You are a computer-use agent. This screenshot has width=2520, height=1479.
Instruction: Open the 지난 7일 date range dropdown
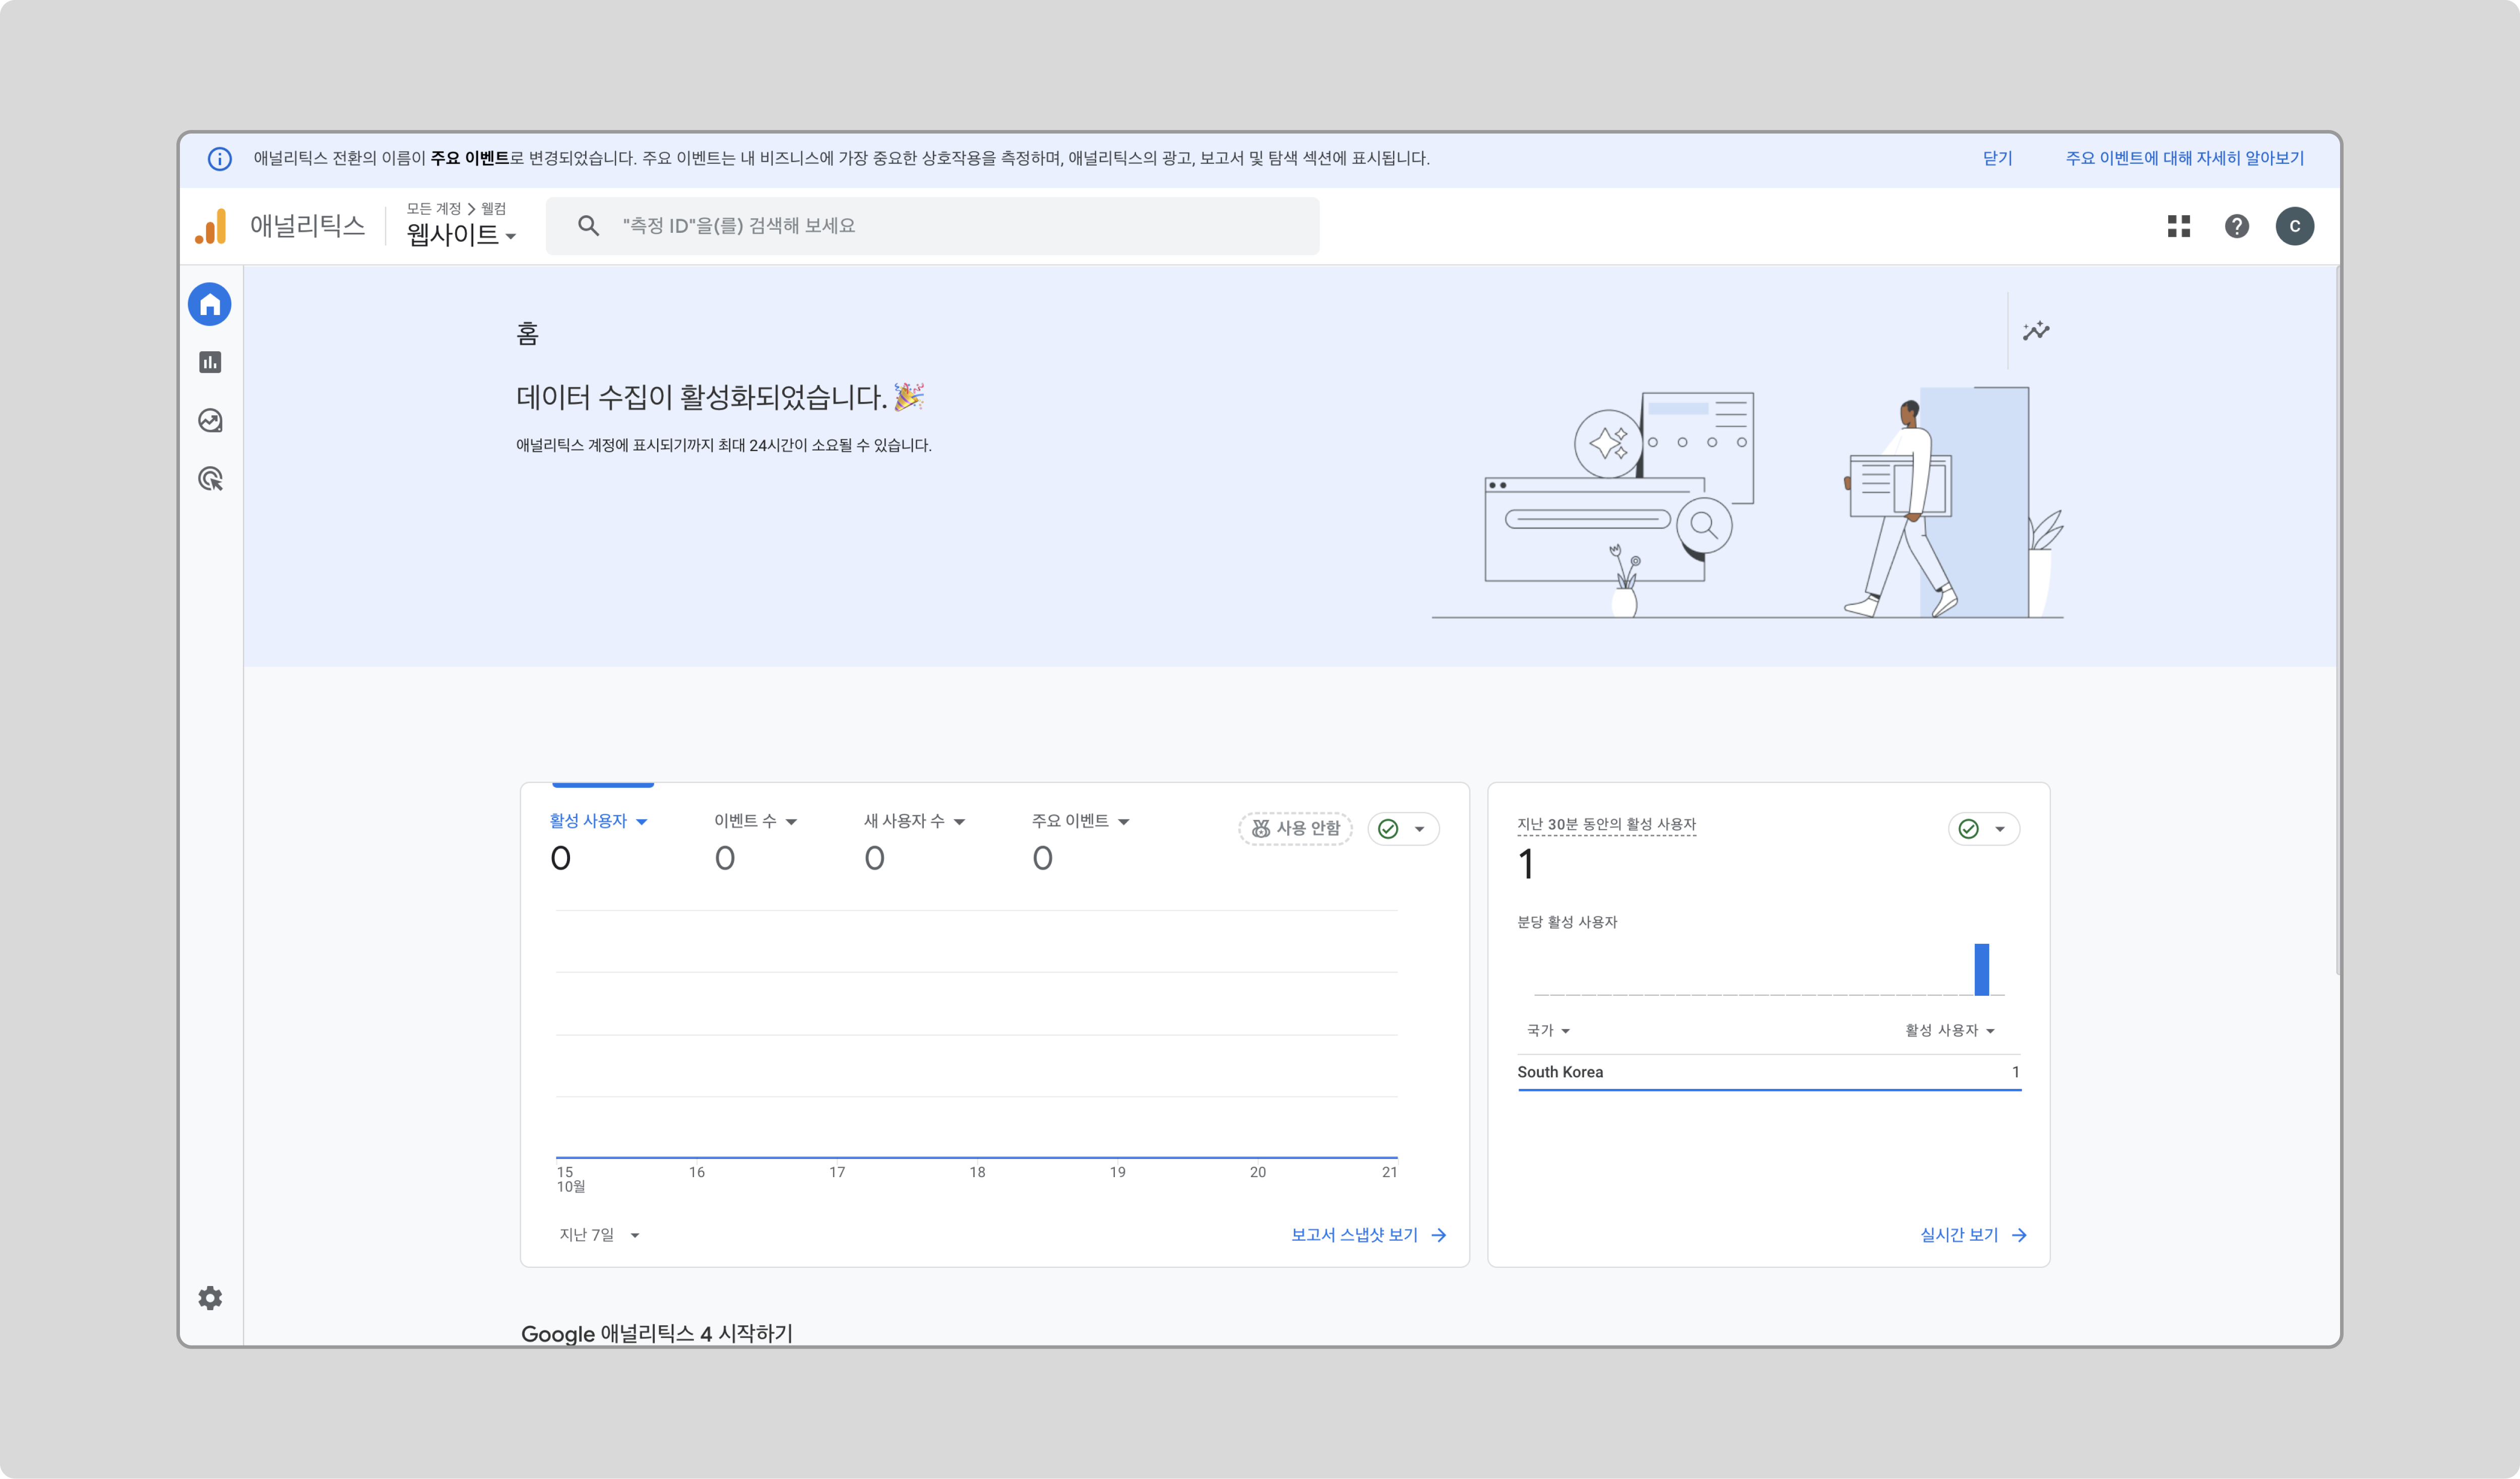[599, 1235]
